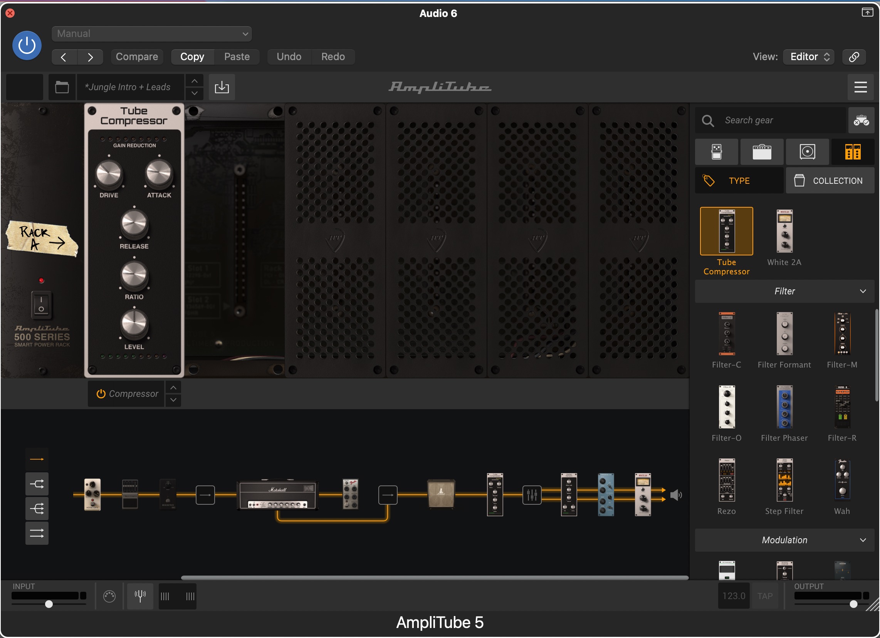Screen dimensions: 880x638
Task: Toggle the Compressor slot power button
Action: click(101, 393)
